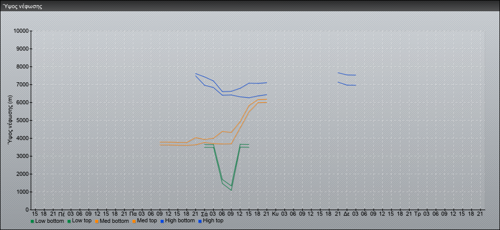Viewport: 500px width, 230px height.
Task: Click the 2000 y-axis label
Action: (22, 174)
